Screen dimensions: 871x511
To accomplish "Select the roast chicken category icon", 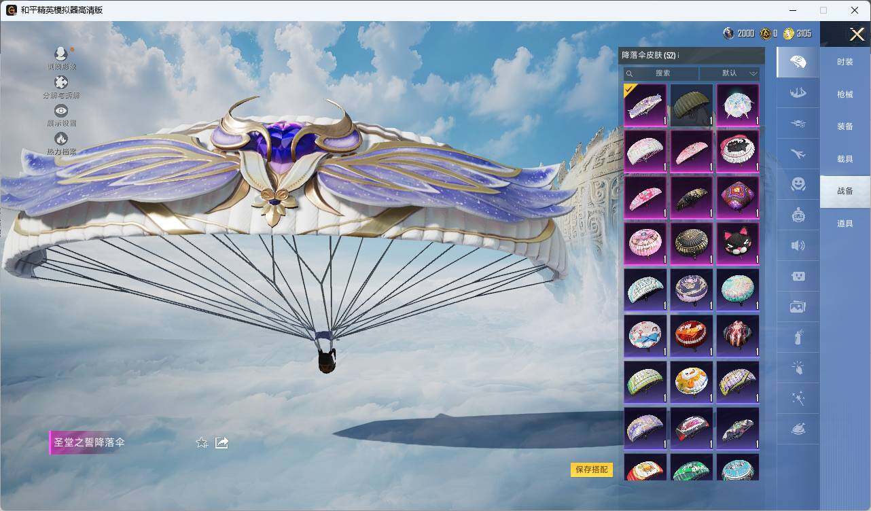I will click(798, 429).
